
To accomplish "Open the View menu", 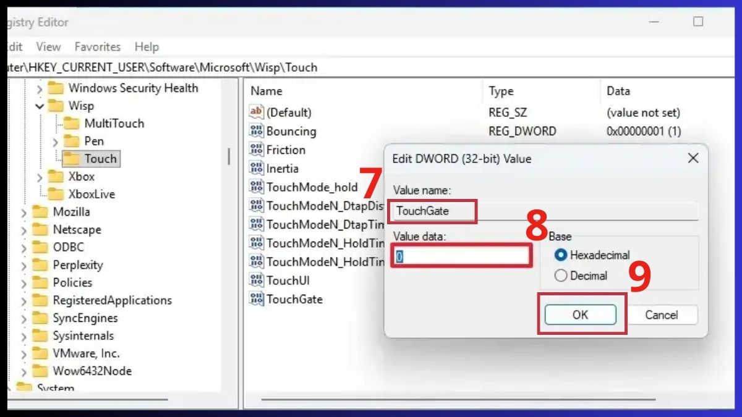I will coord(48,46).
